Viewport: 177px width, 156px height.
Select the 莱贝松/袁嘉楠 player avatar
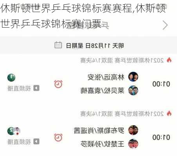coord(133,90)
